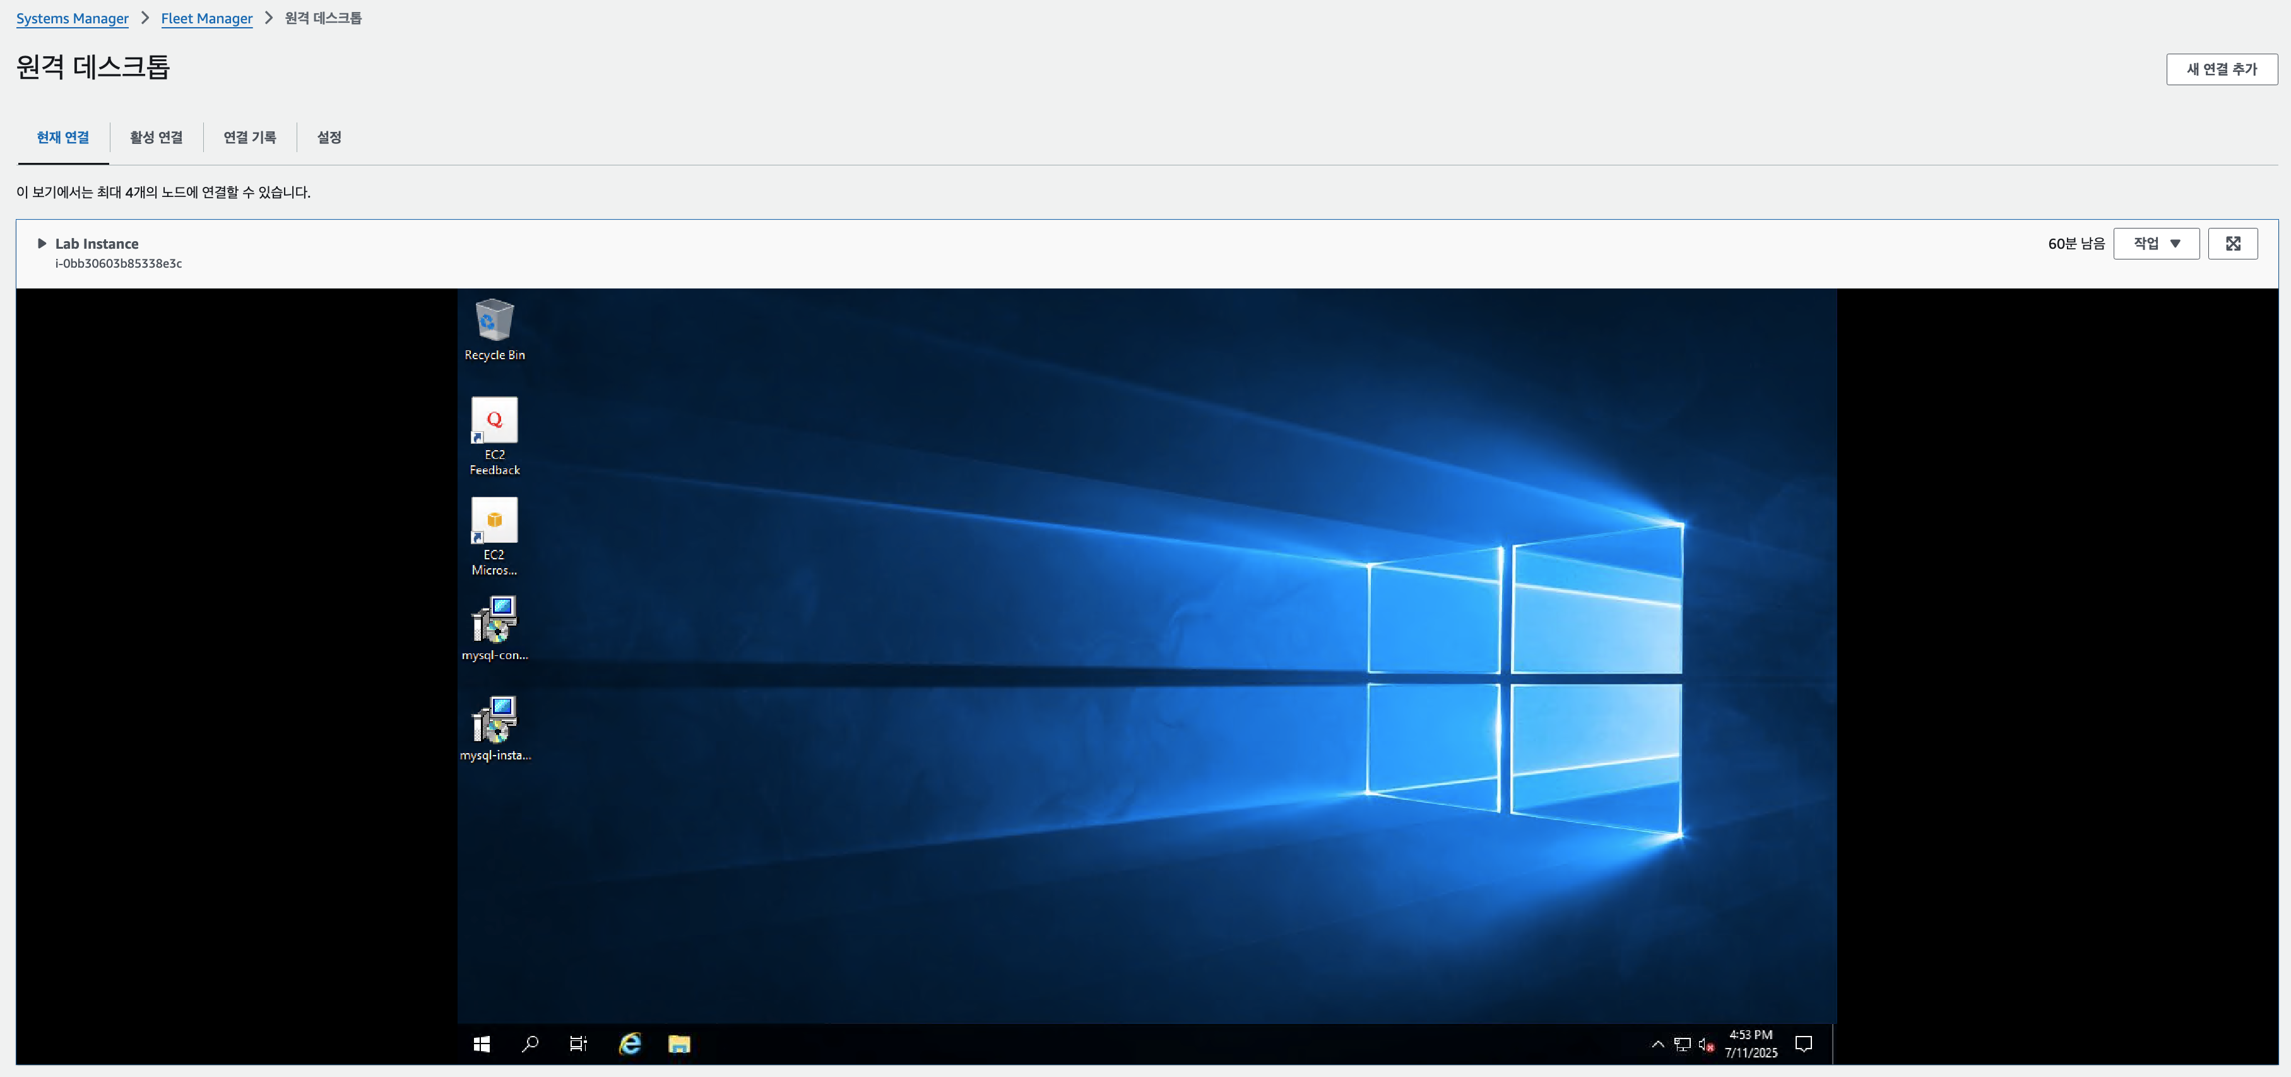Image resolution: width=2291 pixels, height=1077 pixels.
Task: Open Task View on the taskbar
Action: (578, 1044)
